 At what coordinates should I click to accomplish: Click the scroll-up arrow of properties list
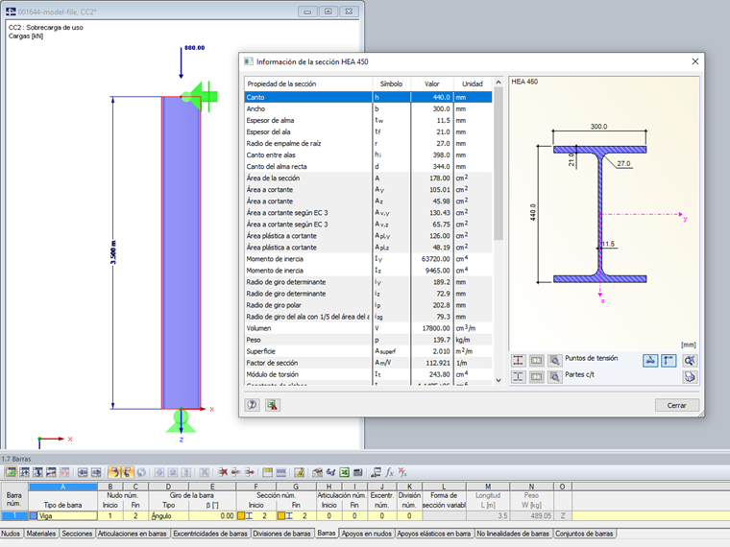pos(499,83)
